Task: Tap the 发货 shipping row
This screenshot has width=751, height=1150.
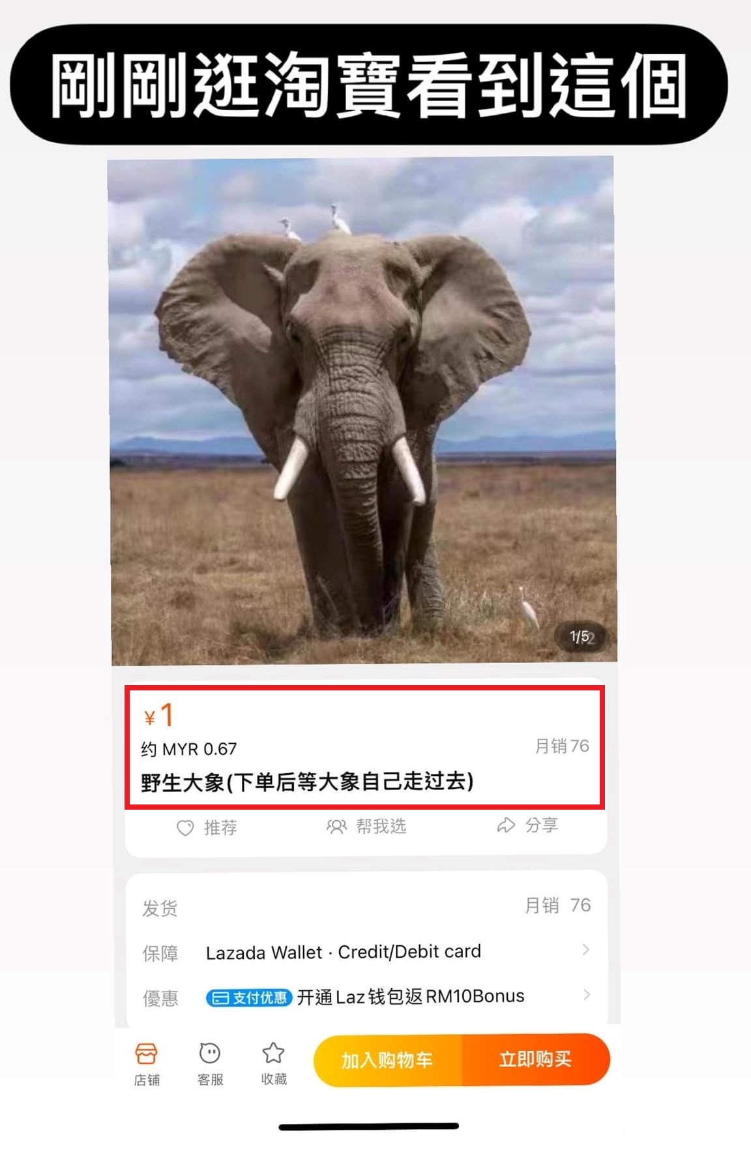Action: coord(366,907)
